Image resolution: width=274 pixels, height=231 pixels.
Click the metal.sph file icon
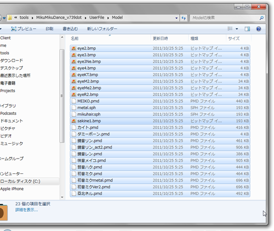click(x=73, y=108)
